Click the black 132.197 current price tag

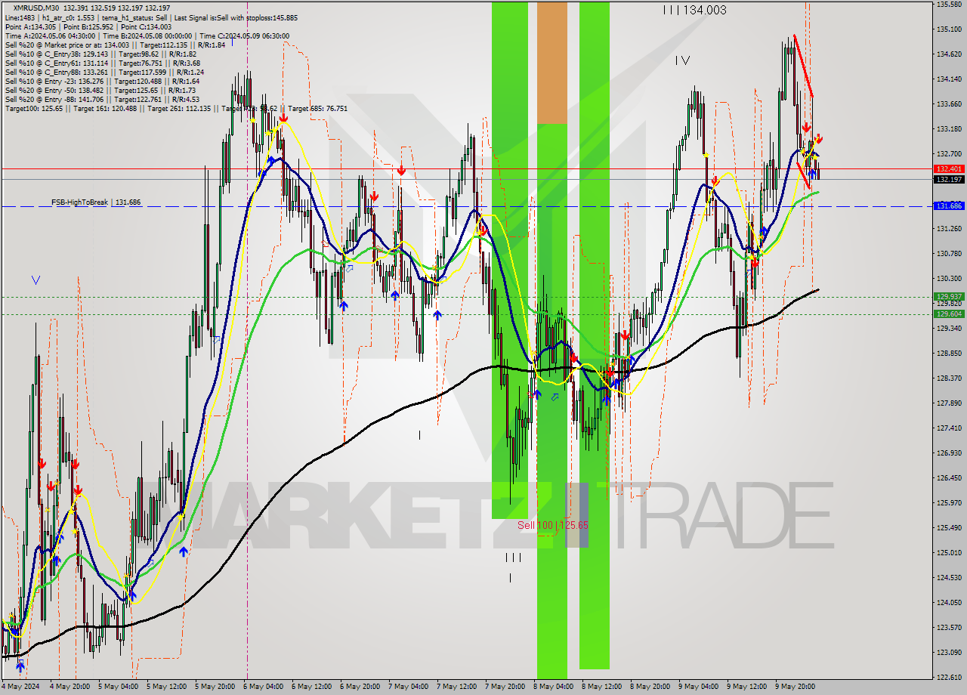coord(949,180)
